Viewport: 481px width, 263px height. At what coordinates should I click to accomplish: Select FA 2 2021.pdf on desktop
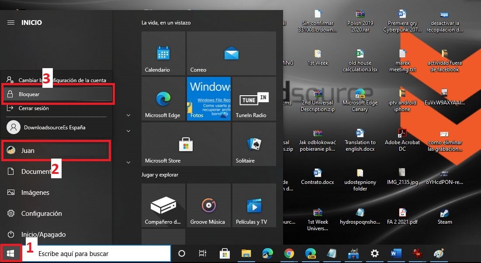click(402, 216)
